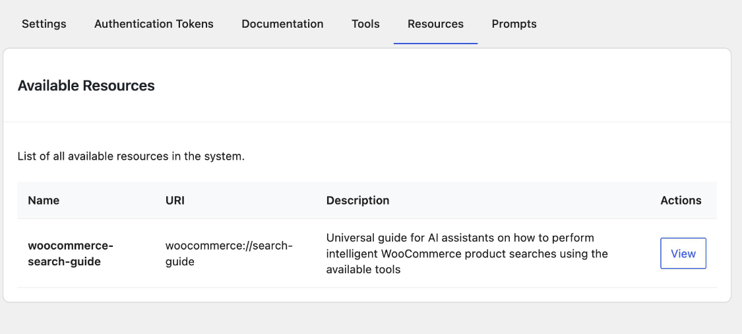This screenshot has width=742, height=334.
Task: Click the active Resources tab
Action: click(x=435, y=24)
